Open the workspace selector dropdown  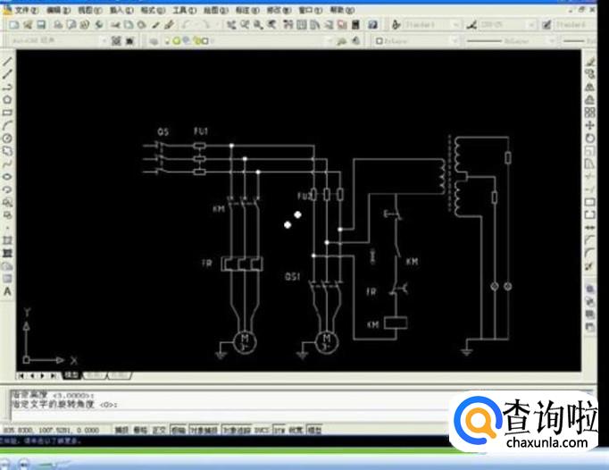[104, 40]
